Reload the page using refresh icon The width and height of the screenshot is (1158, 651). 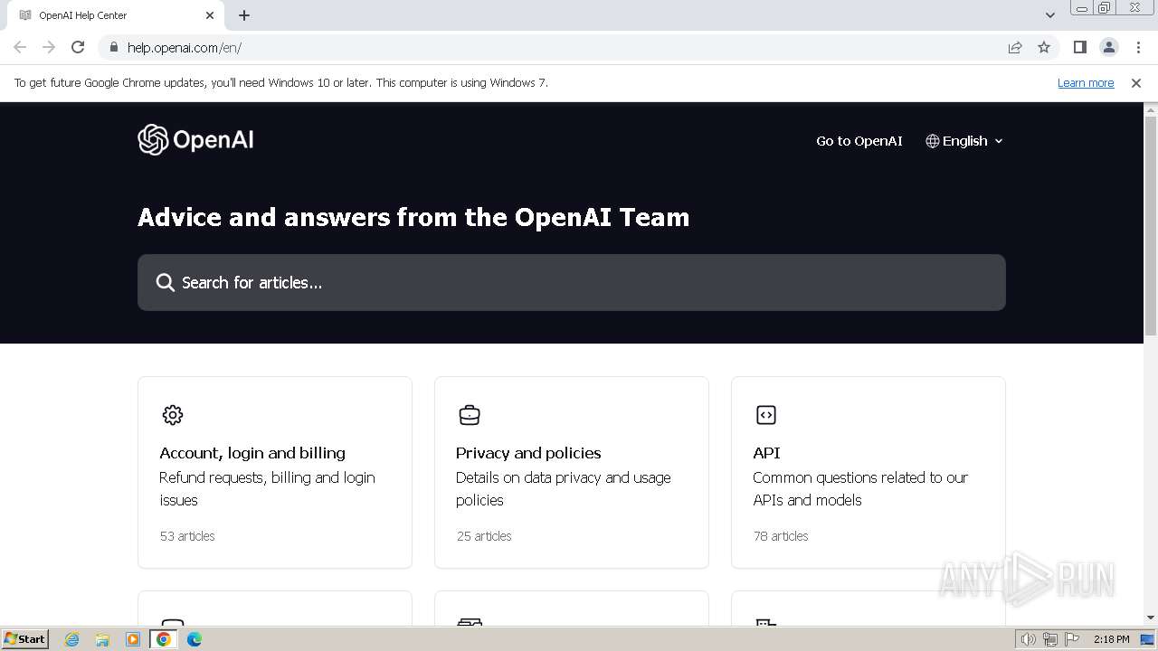pos(78,47)
